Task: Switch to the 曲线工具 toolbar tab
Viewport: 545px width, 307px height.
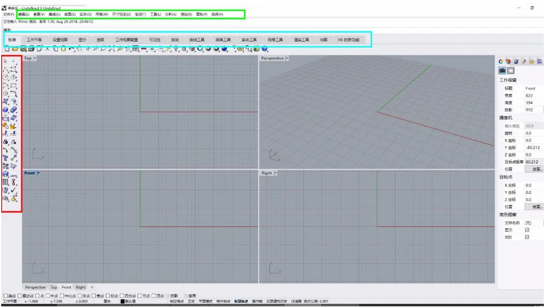Action: coord(197,40)
